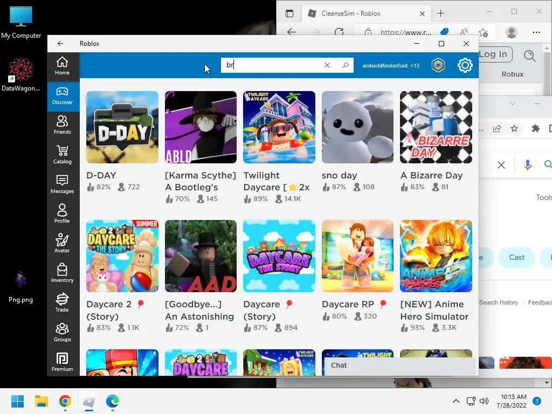Screen dimensions: 552x414
Task: Open the Inventory sidebar icon
Action: 63,273
